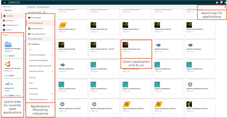This screenshot has height=118, width=227.
Task: Expand the Artificial Intelligence category
Action: (x=52, y=55)
